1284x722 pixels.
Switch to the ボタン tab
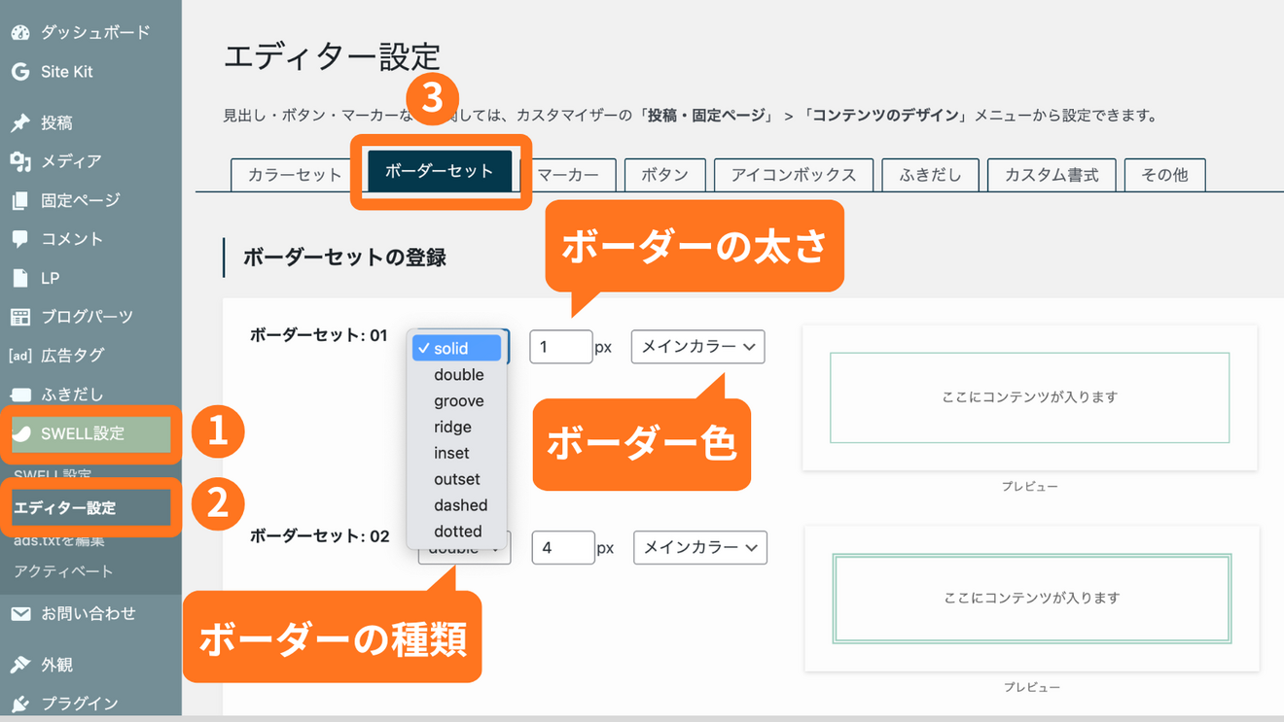665,175
